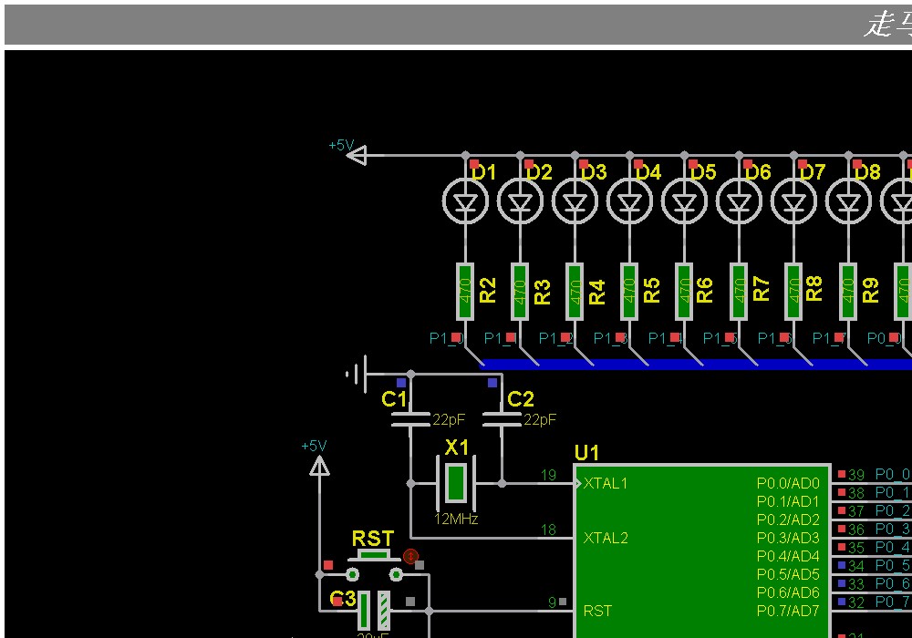912x638 pixels.
Task: Click P0.3/AD3 pin label
Action: 788,538
